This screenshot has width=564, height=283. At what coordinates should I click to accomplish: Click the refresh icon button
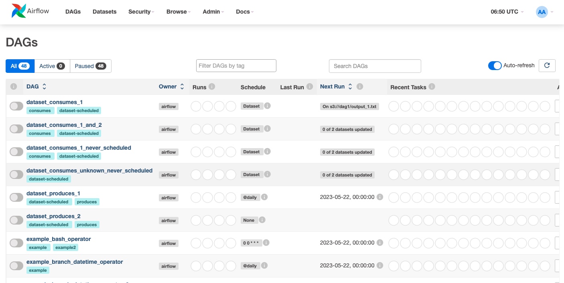547,66
